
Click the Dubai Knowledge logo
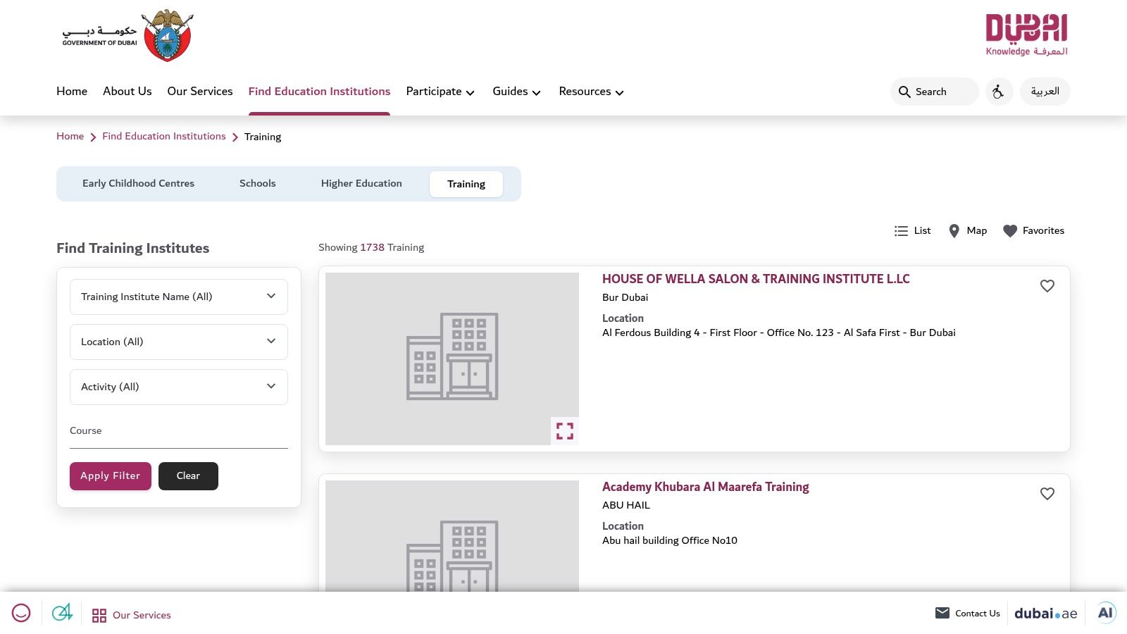pyautogui.click(x=1026, y=33)
